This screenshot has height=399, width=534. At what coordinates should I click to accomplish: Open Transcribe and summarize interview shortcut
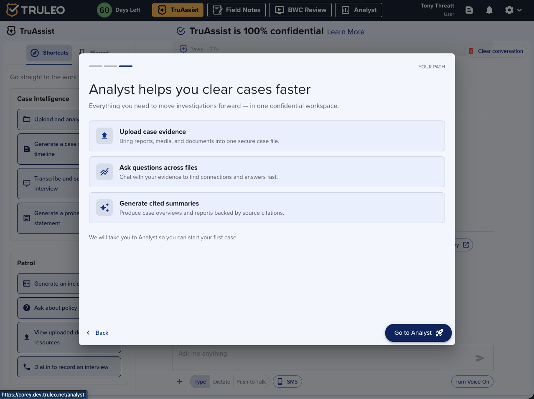[48, 183]
